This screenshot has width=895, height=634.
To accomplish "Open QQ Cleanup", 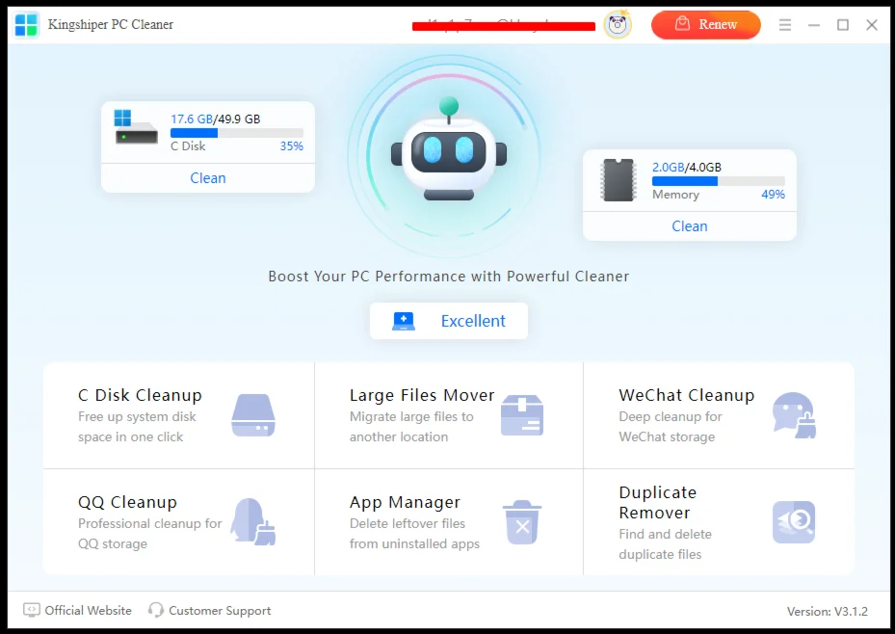I will (x=178, y=522).
